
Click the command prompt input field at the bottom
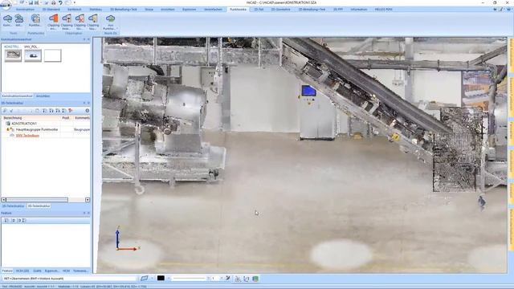(69, 279)
